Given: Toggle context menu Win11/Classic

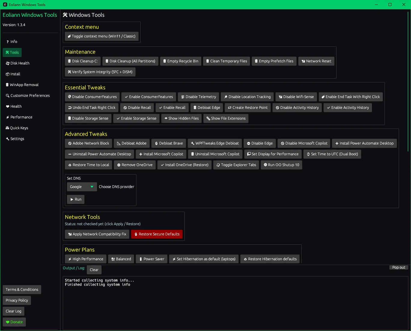Looking at the screenshot, I should [102, 36].
